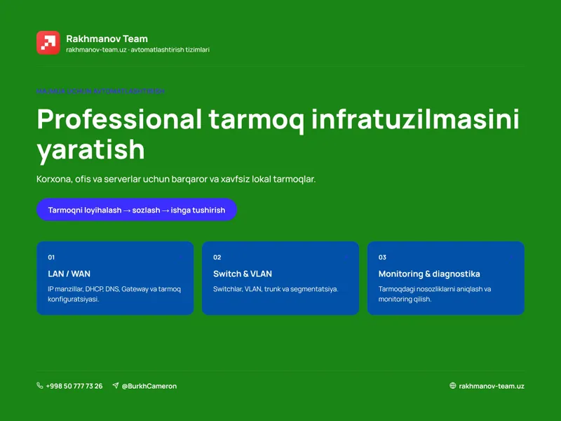Click the Telegram paper-plane icon
This screenshot has height=421, width=561.
pyautogui.click(x=116, y=385)
